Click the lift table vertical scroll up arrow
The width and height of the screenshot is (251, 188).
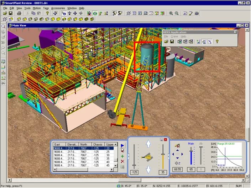click(116, 144)
